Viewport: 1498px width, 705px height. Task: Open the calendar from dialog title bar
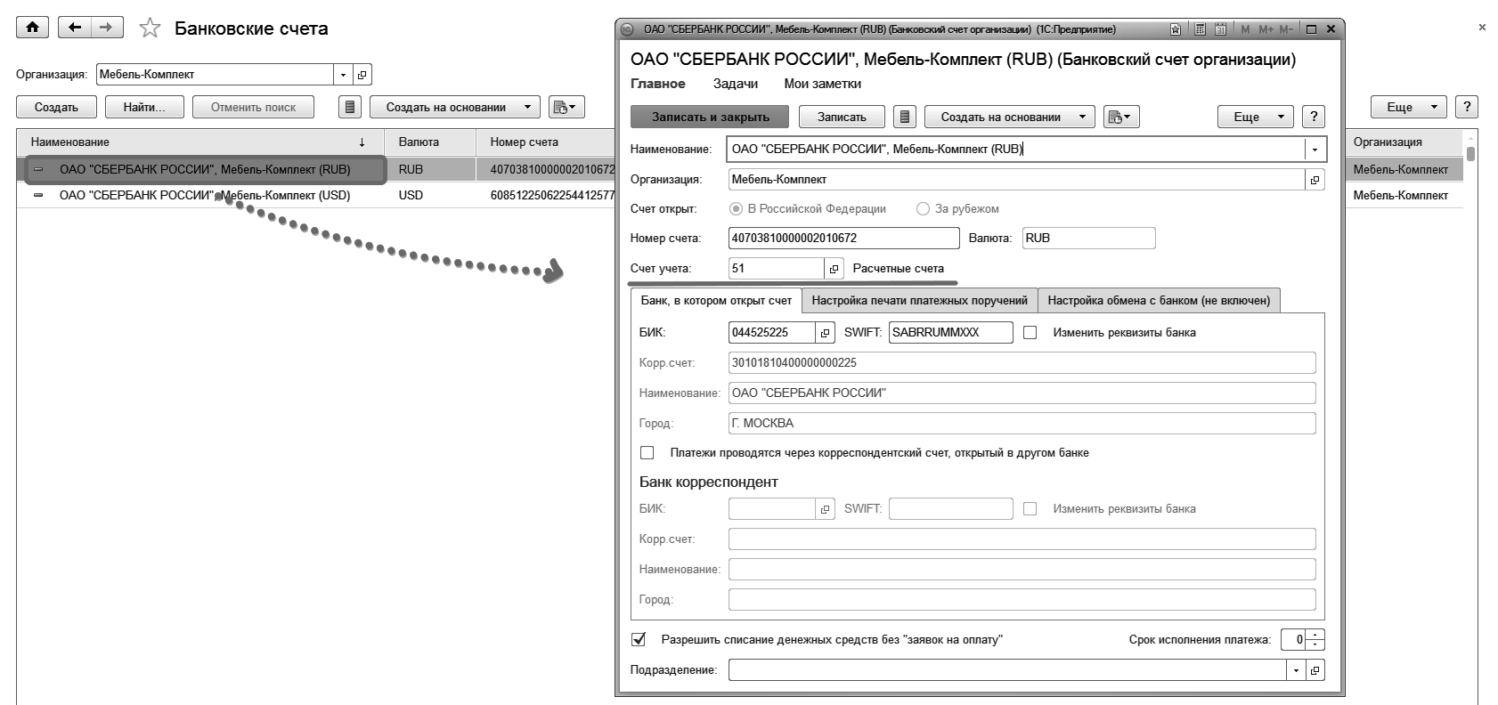click(1221, 29)
